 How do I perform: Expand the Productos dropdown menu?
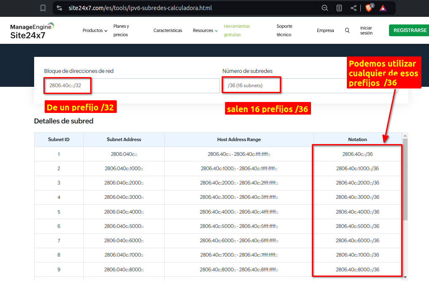[x=95, y=30]
